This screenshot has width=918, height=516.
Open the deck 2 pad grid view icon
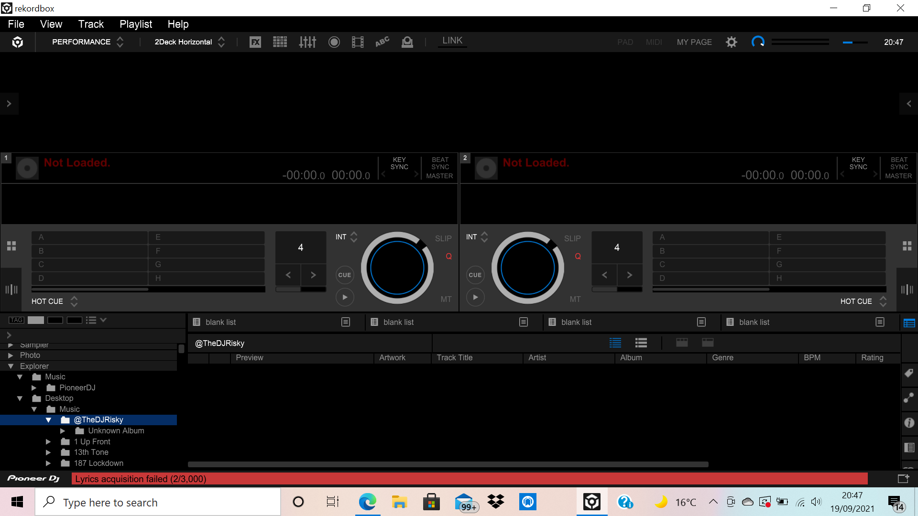tap(907, 246)
